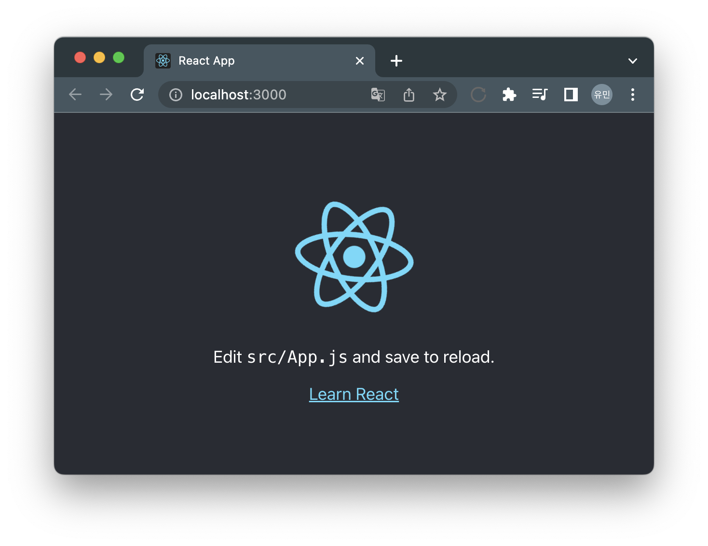
Task: Click the grey circular extension icon
Action: point(478,95)
